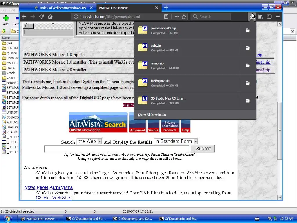Click the Simple AltaVista button image
The height and width of the screenshot is (223, 297).
(153, 126)
